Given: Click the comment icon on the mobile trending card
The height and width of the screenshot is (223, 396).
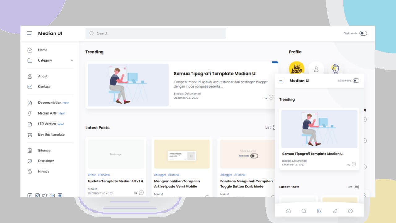Looking at the screenshot, I should tap(354, 164).
